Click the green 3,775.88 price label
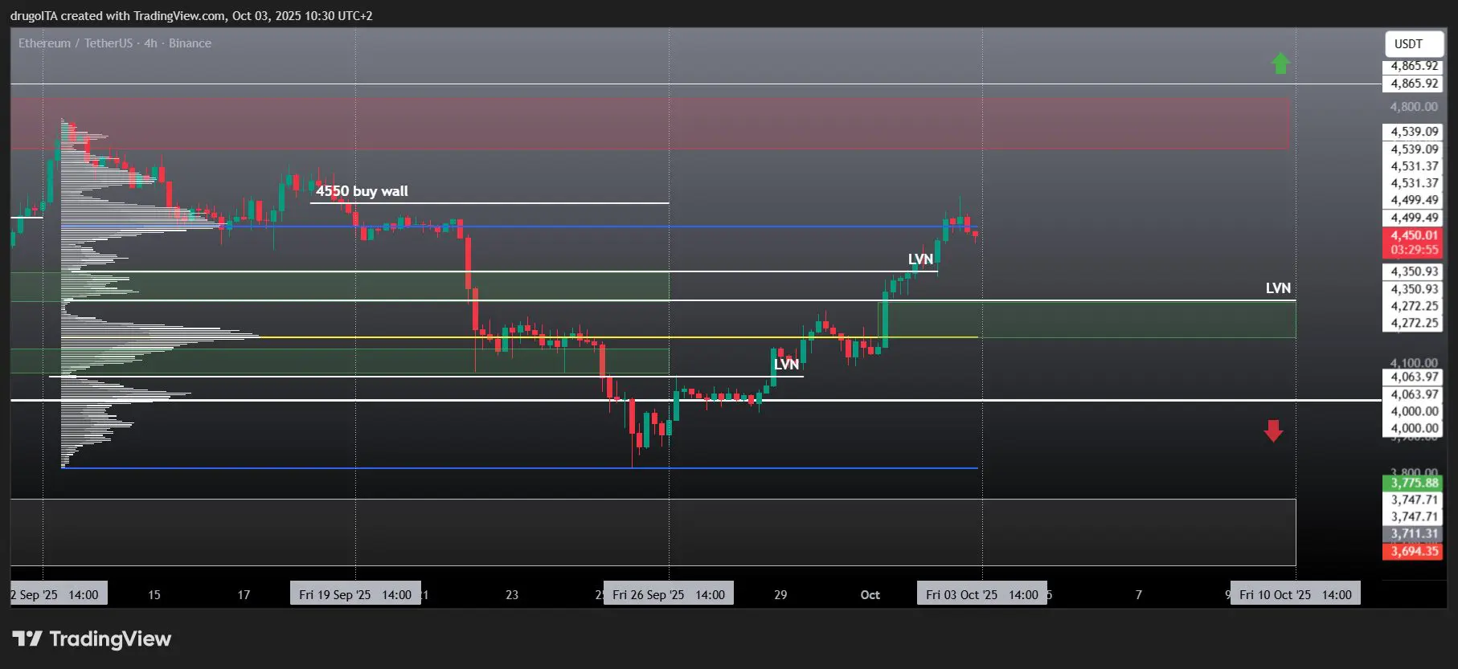Image resolution: width=1458 pixels, height=669 pixels. tap(1414, 483)
